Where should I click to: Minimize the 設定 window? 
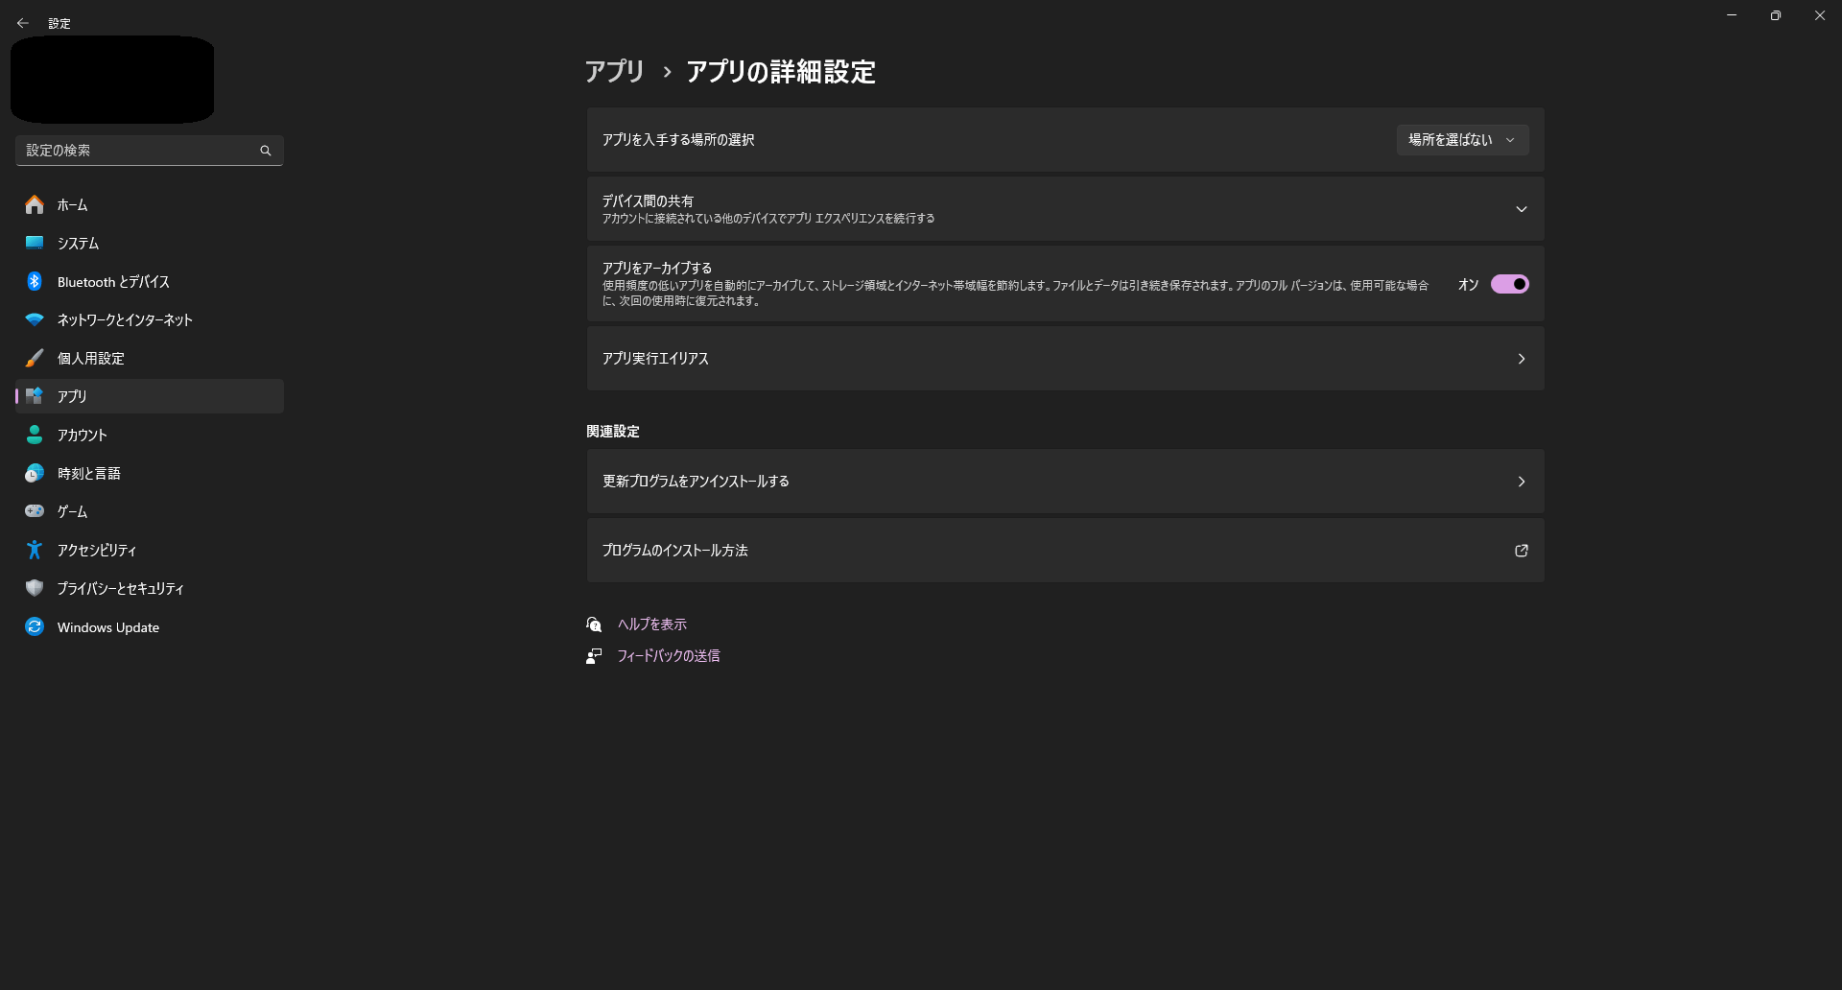click(1732, 15)
